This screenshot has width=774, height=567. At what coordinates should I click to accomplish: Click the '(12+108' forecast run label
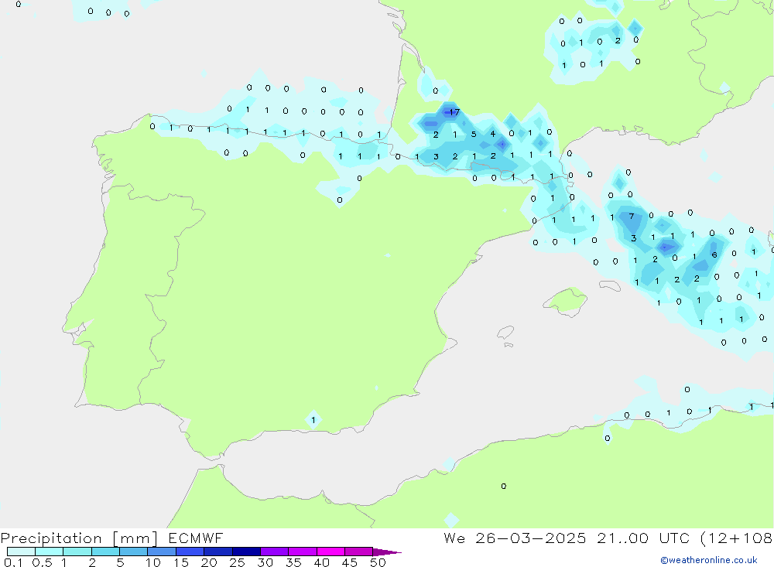tap(737, 538)
